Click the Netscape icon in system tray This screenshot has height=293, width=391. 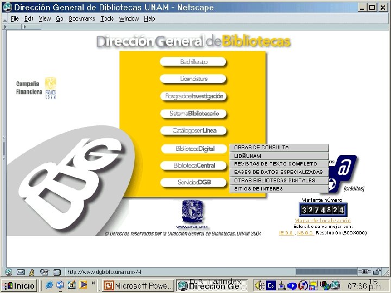335,285
